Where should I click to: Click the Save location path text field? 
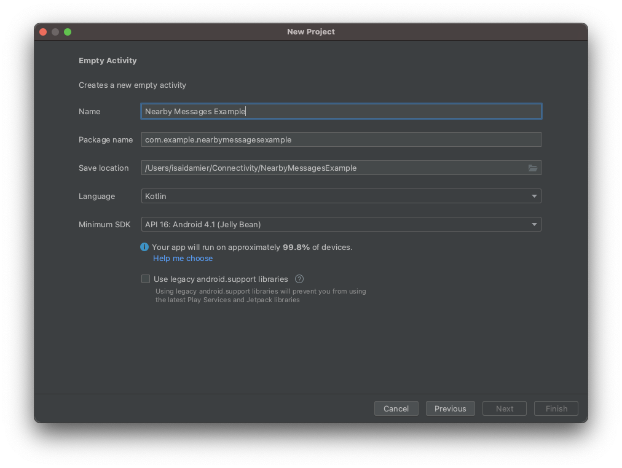[x=332, y=168]
